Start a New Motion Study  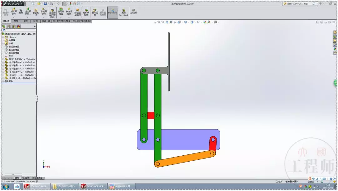coord(78,13)
